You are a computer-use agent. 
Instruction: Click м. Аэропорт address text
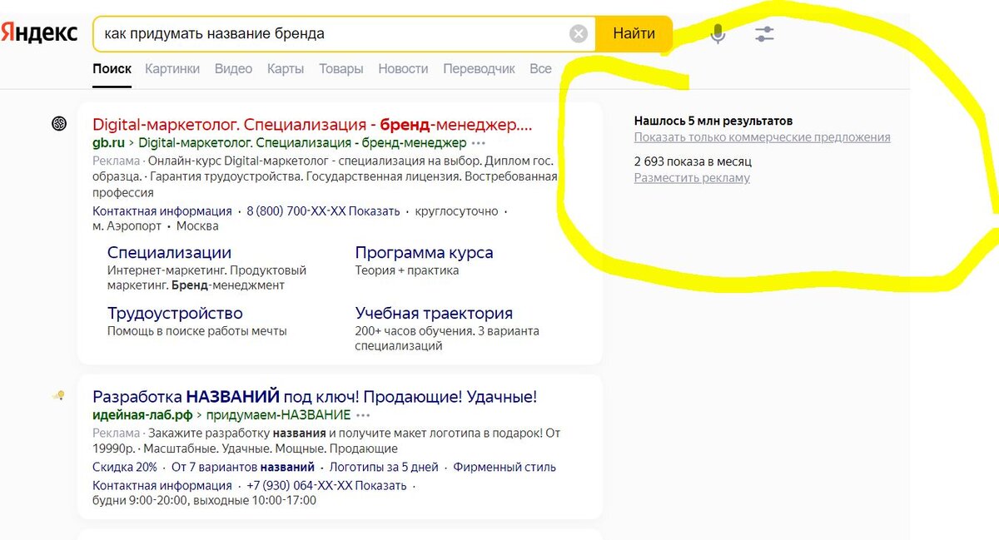(127, 226)
